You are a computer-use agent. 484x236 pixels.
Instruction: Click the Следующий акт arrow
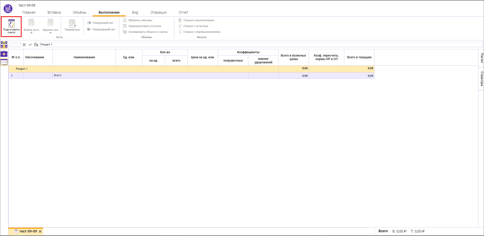click(x=89, y=23)
